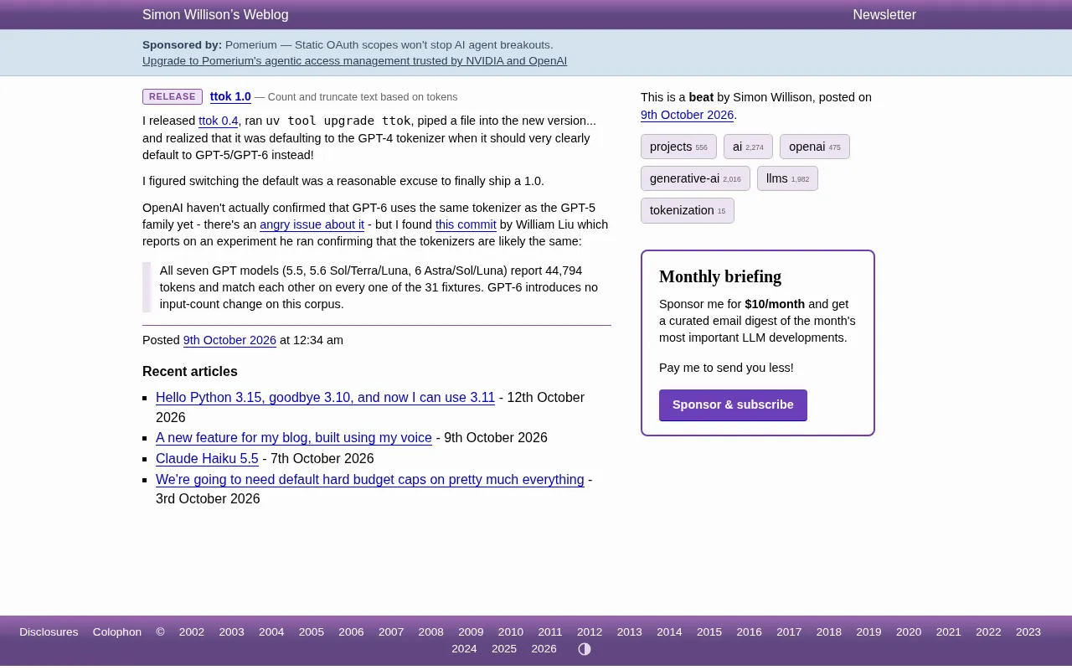Click the Recent articles heading
1072x670 pixels.
click(190, 372)
